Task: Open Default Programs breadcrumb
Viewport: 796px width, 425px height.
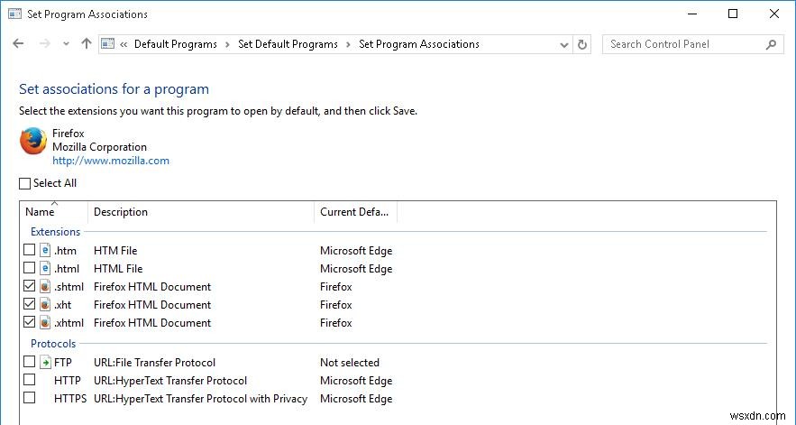Action: point(175,44)
